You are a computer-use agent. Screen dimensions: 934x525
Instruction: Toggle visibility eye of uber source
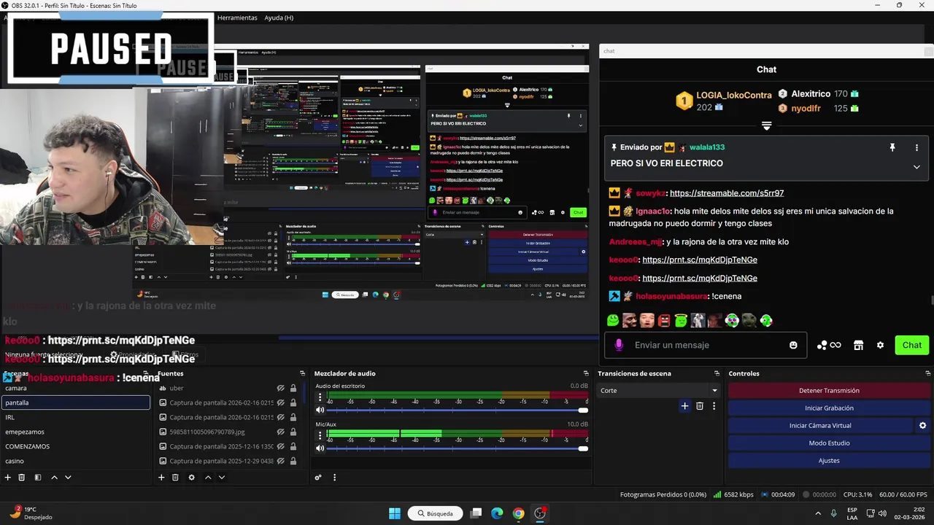(x=280, y=388)
